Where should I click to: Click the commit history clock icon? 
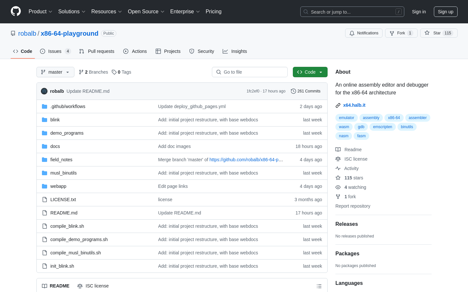[293, 91]
